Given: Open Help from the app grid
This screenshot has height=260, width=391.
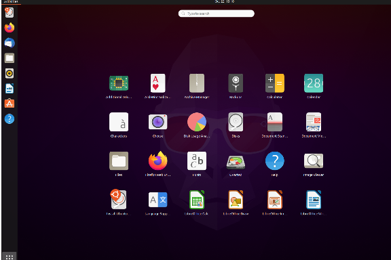Looking at the screenshot, I should click(x=274, y=161).
